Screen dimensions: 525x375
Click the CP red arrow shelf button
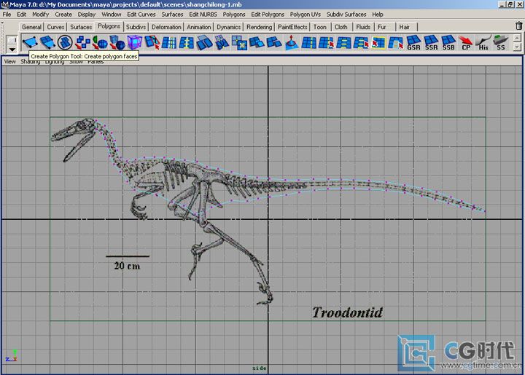click(466, 42)
